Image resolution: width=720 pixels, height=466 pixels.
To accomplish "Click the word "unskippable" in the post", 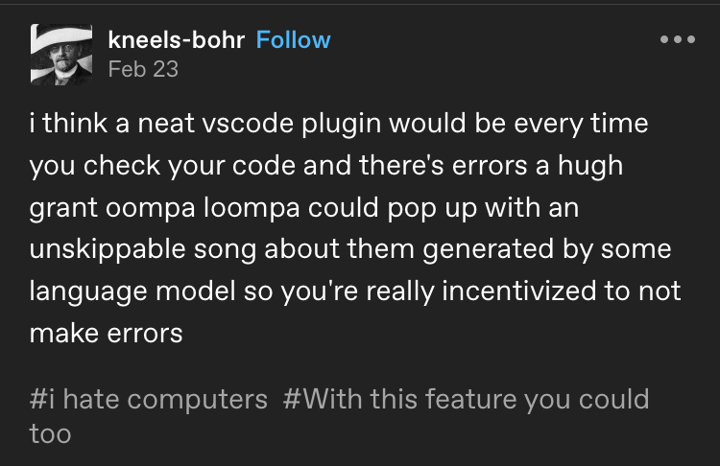I will 107,249.
